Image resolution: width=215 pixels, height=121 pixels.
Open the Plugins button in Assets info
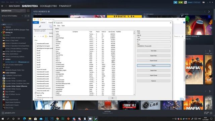point(154,66)
